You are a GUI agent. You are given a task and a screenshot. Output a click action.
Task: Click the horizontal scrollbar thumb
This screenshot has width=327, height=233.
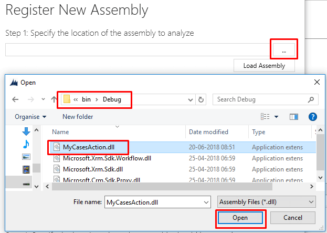click(x=162, y=186)
